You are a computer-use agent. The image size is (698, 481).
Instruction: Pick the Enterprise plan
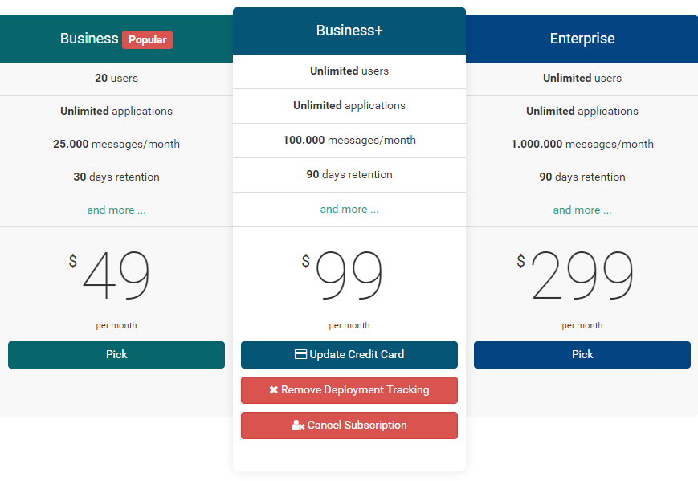coord(582,354)
